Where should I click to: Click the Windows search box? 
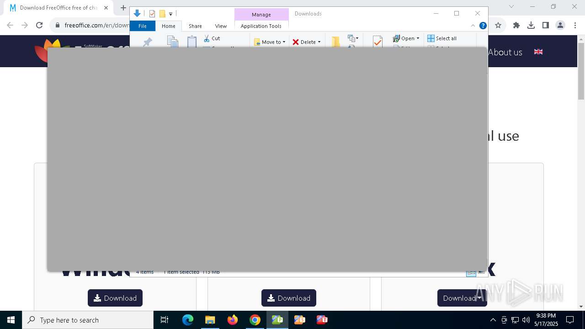tap(88, 320)
